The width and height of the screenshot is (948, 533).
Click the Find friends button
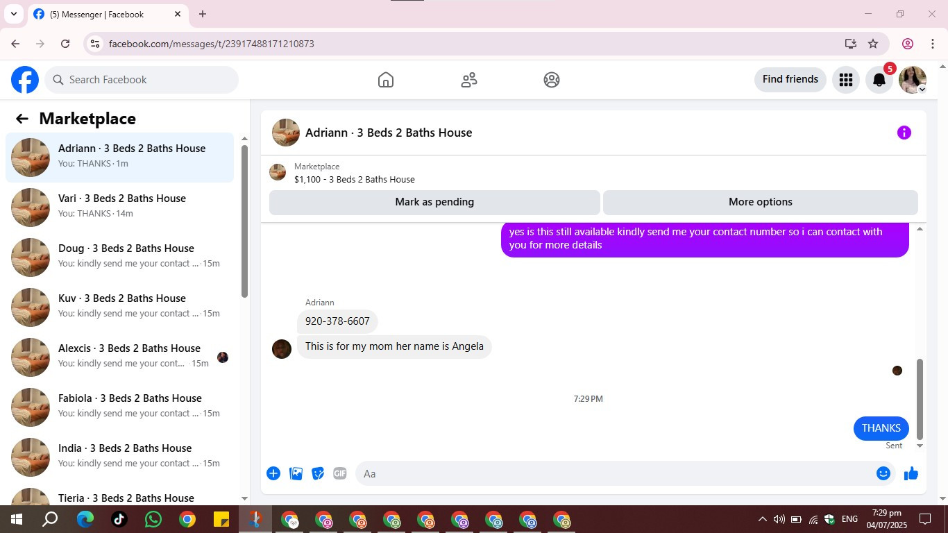[790, 80]
